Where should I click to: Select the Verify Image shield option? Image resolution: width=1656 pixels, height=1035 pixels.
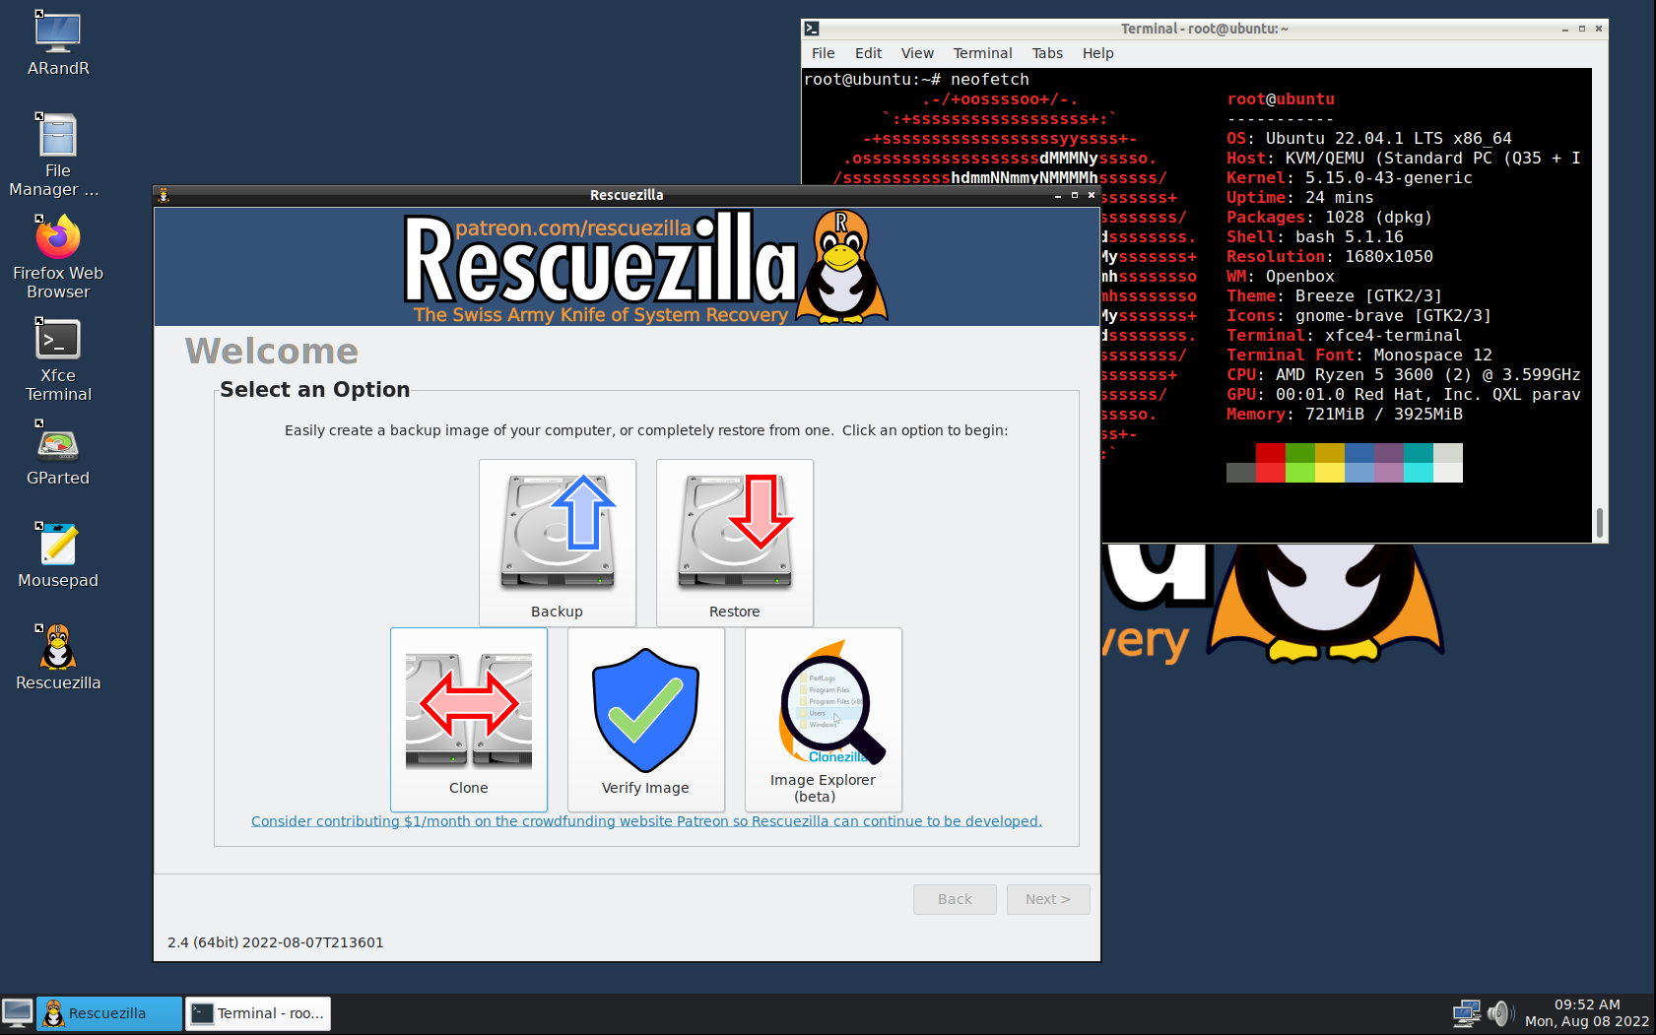coord(646,720)
